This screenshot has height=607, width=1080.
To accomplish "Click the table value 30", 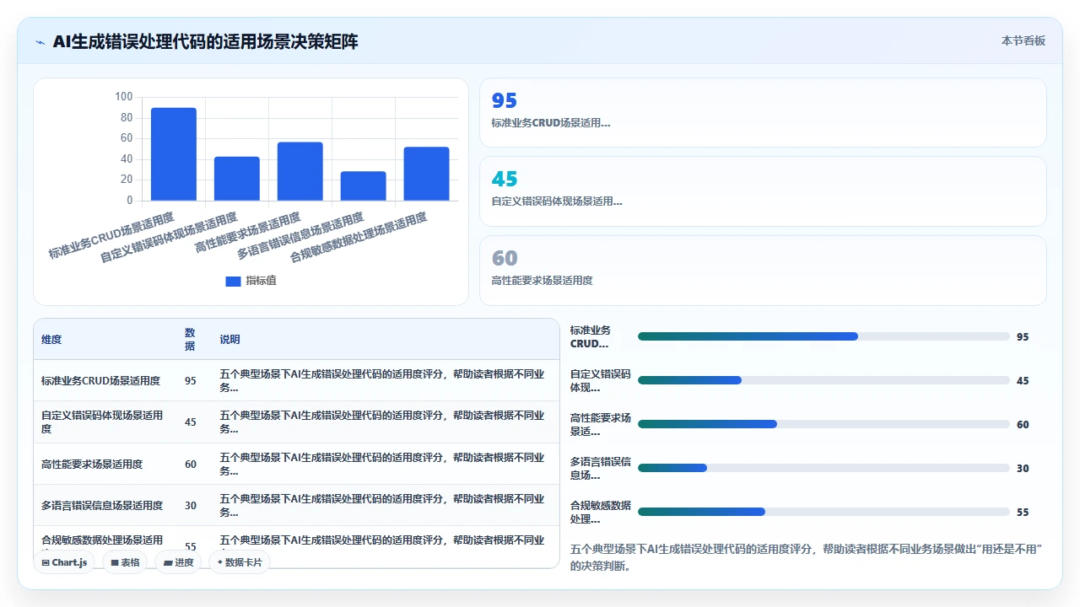I will (x=191, y=506).
